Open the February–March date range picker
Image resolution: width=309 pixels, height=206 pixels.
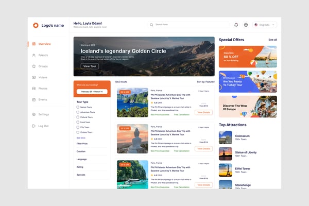pyautogui.click(x=92, y=92)
